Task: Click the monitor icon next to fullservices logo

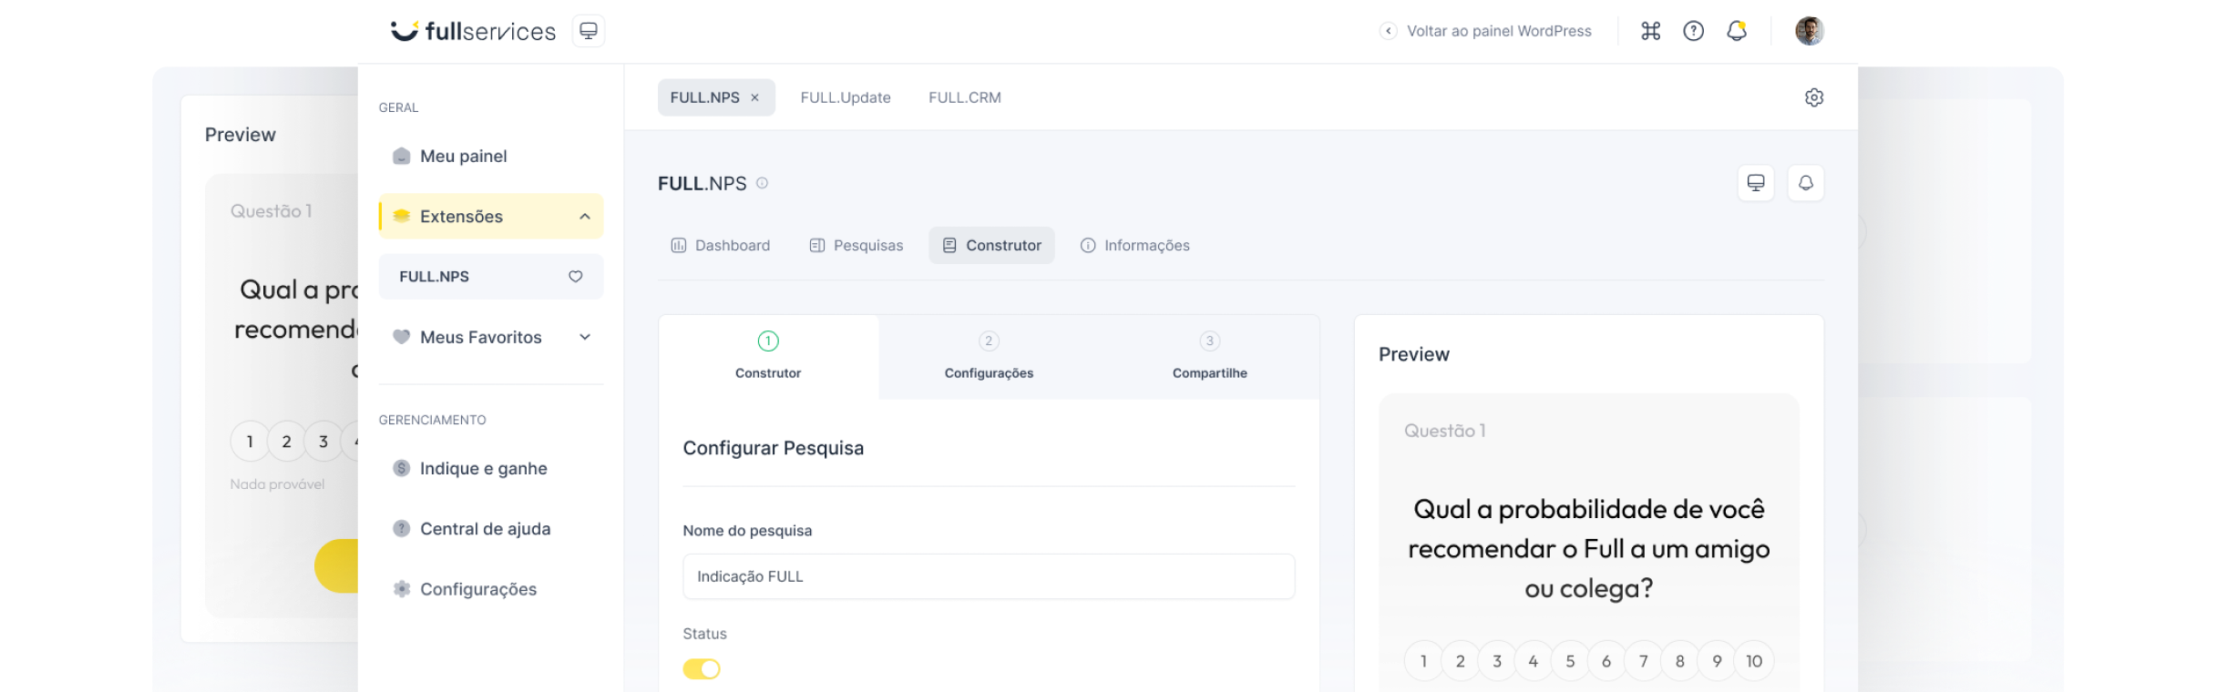Action: point(589,31)
